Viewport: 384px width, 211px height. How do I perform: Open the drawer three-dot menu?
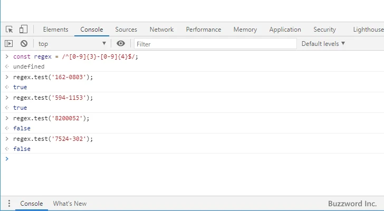click(x=8, y=204)
